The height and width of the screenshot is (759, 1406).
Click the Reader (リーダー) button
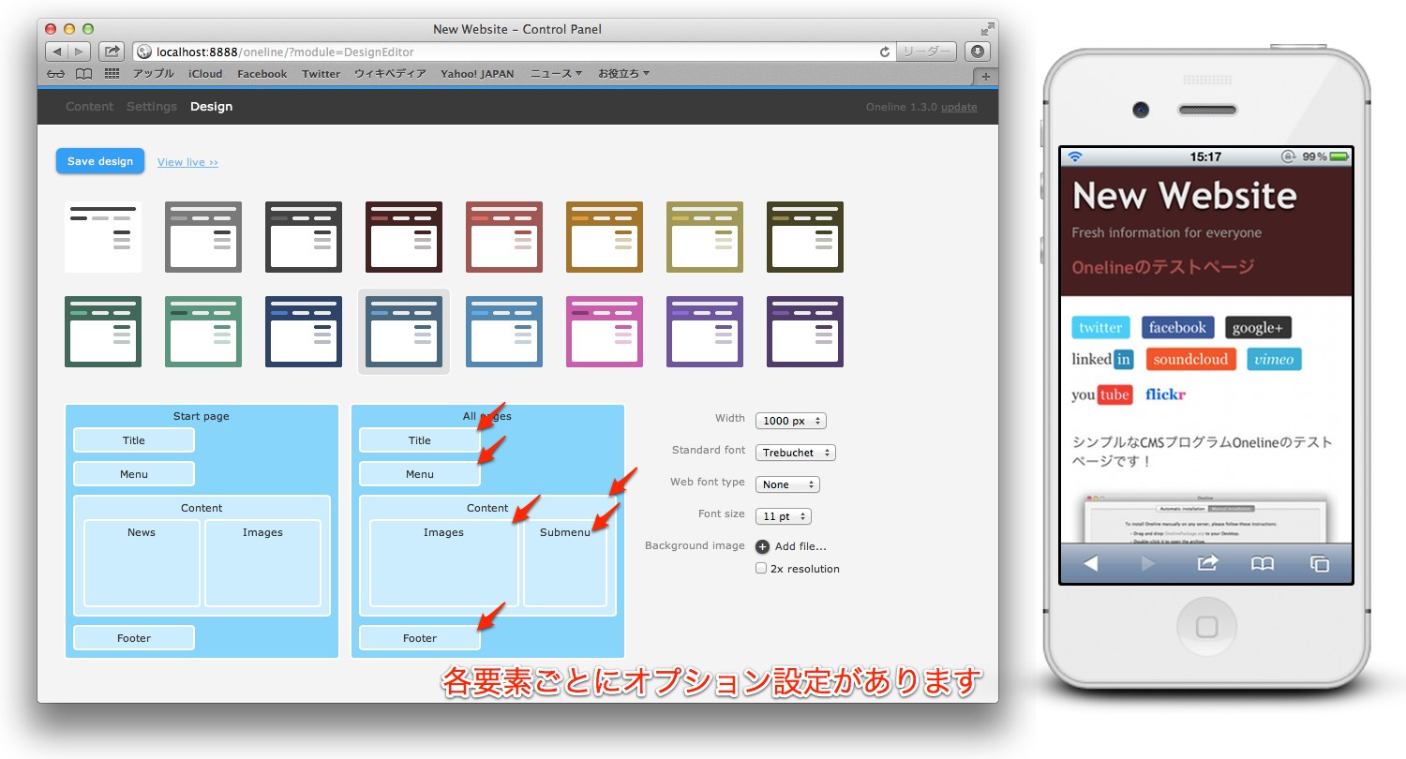925,52
